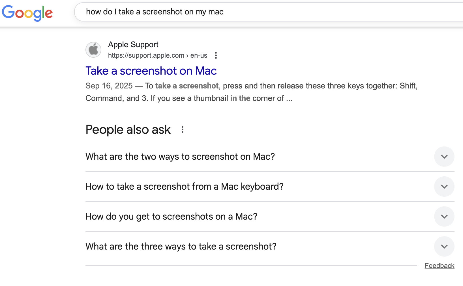Viewport: 463px width, 286px height.
Task: Click question "What are the three ways to take a screenshot?"
Action: pos(181,246)
